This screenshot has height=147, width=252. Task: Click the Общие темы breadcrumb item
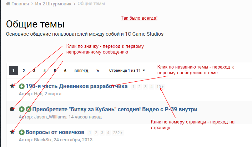pos(91,4)
